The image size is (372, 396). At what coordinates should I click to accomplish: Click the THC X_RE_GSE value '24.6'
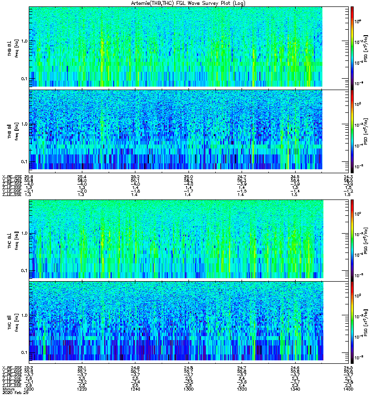(x=295, y=368)
